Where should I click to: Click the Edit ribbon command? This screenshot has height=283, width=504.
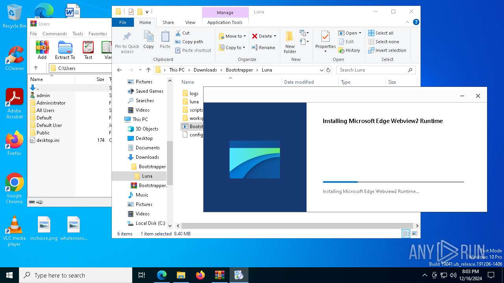tap(346, 42)
